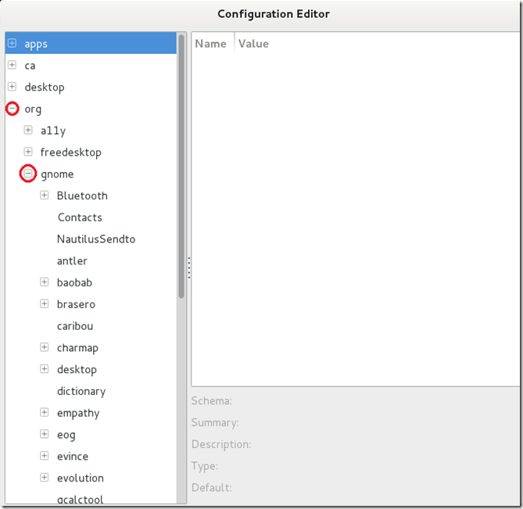Collapse the gnome tree node
Screen dimensions: 523x509
(x=28, y=173)
